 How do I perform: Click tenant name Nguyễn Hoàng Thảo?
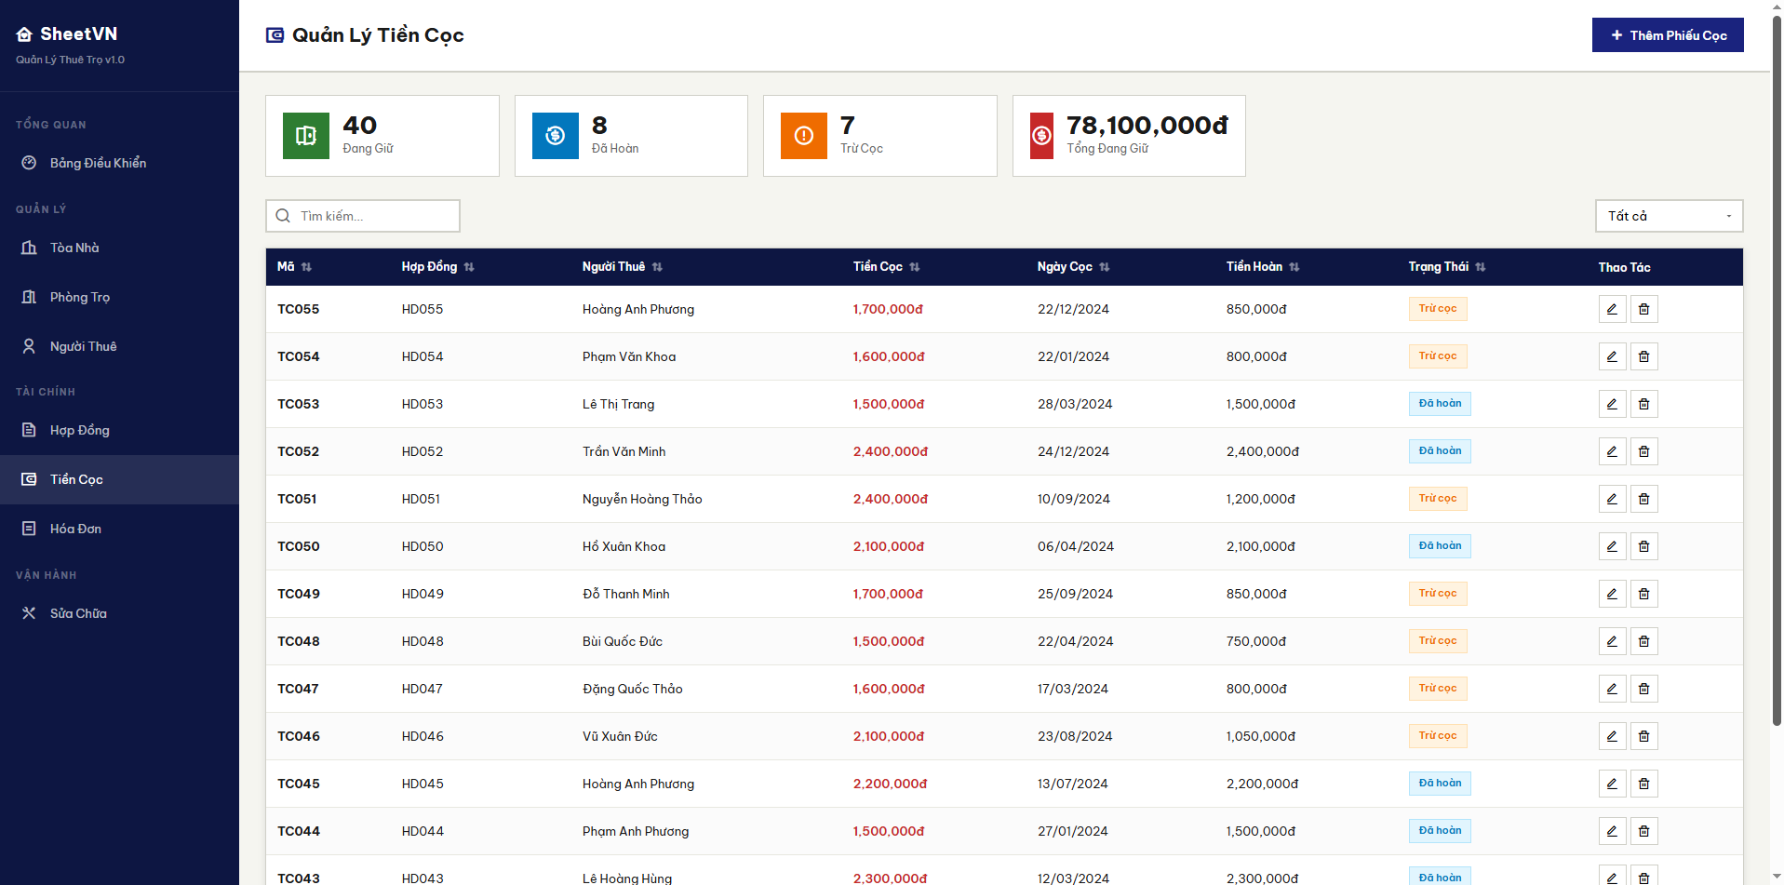pos(642,499)
